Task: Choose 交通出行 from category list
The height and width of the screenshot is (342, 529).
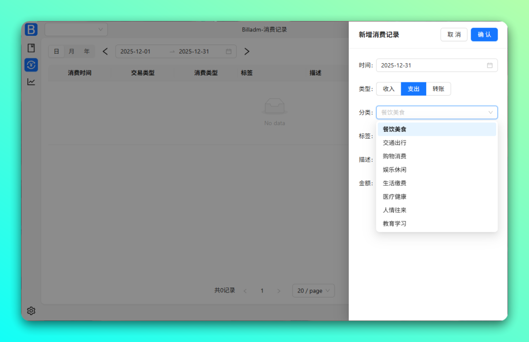Action: [395, 143]
